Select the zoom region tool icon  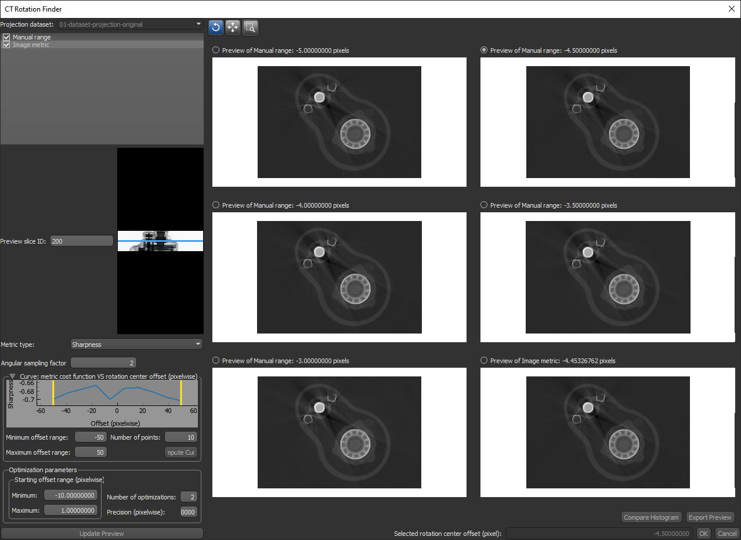coord(250,27)
